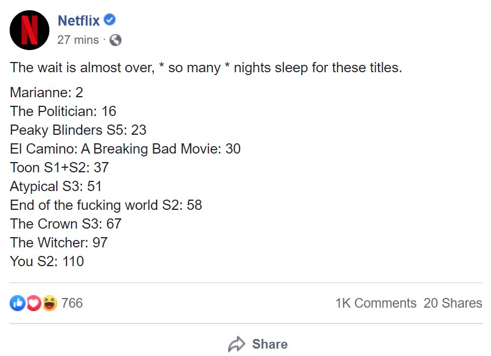Visit the Netflix page name link

pyautogui.click(x=79, y=20)
